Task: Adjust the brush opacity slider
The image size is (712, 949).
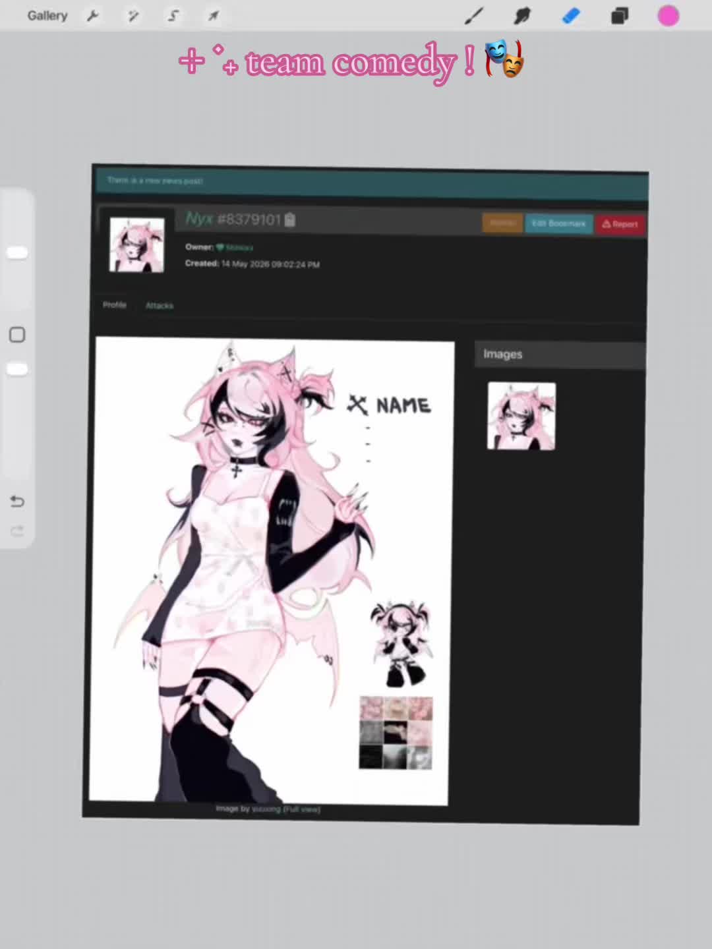Action: coord(17,370)
